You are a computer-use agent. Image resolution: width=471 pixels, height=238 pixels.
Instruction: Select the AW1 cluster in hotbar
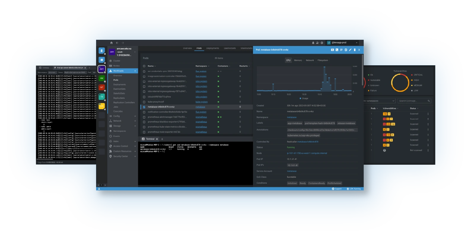coord(102,69)
